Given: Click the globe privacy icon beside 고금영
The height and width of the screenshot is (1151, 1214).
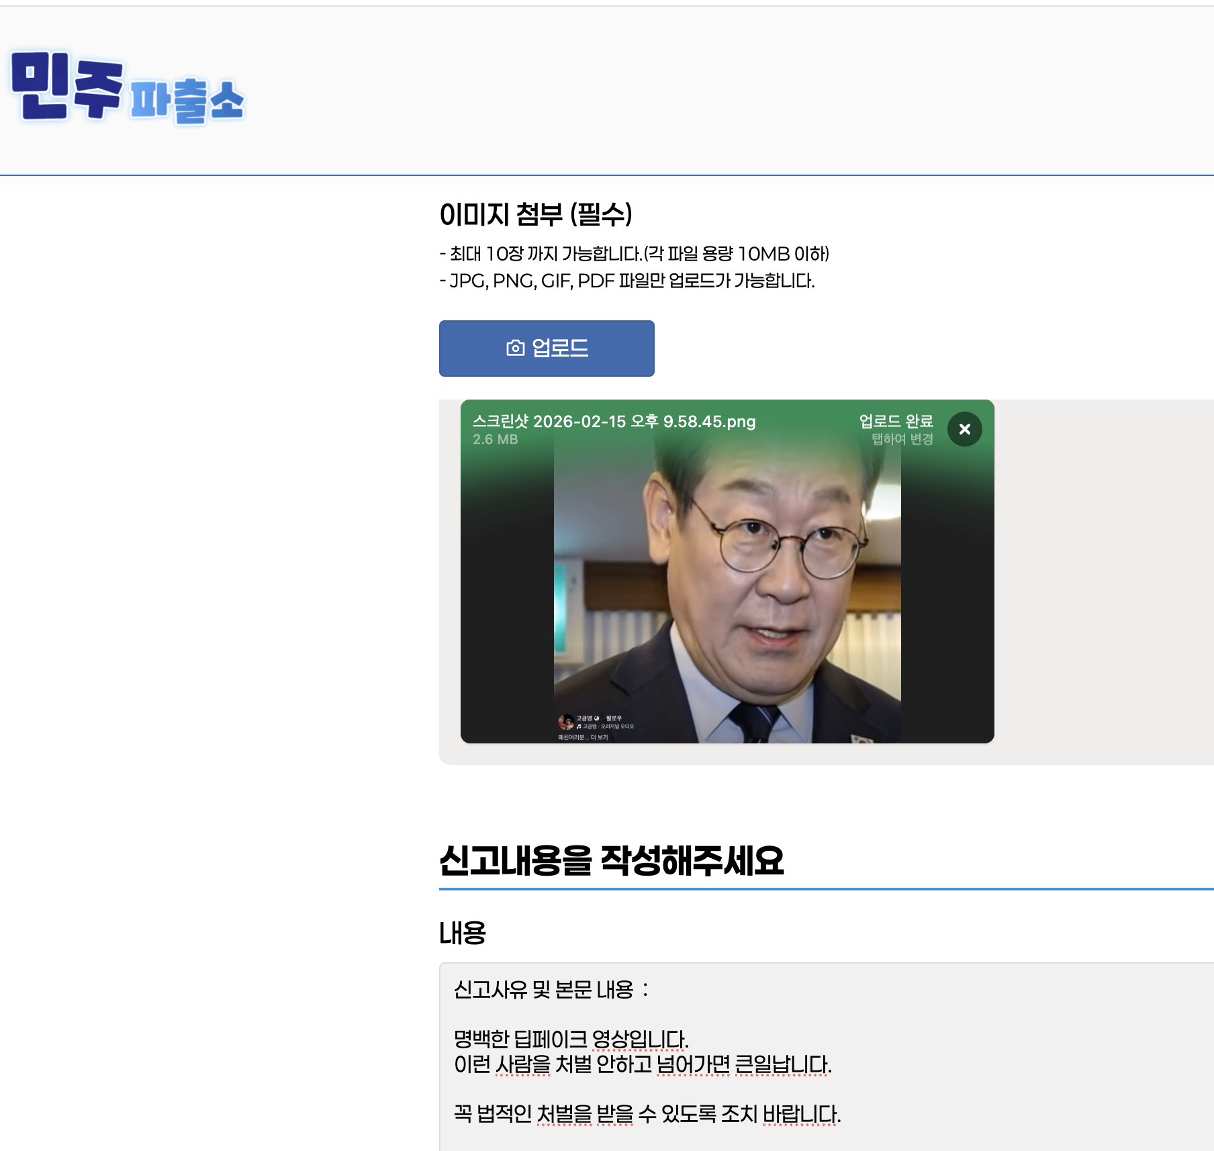Looking at the screenshot, I should coord(597,717).
